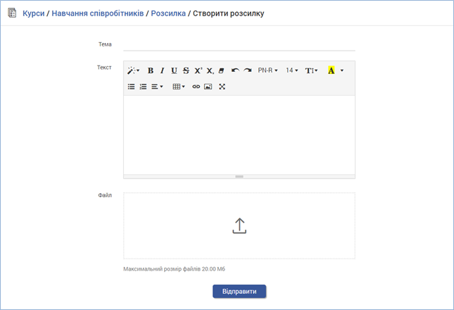Apply strikethrough formatting
454x310 pixels.
pyautogui.click(x=186, y=70)
